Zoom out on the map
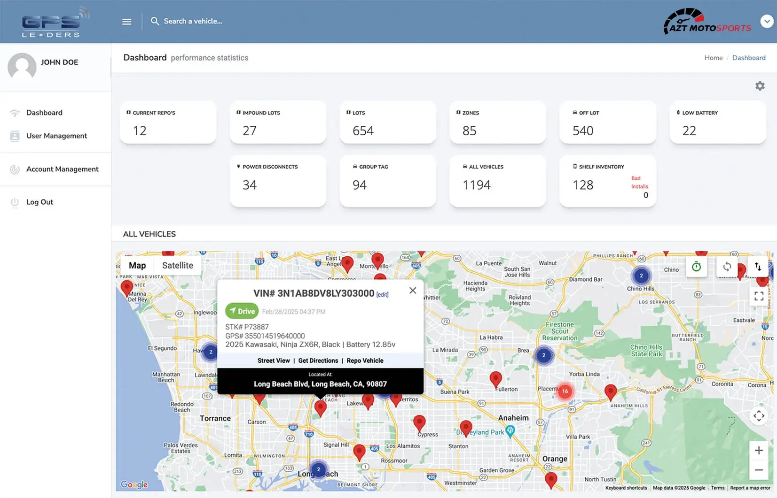 click(x=759, y=470)
